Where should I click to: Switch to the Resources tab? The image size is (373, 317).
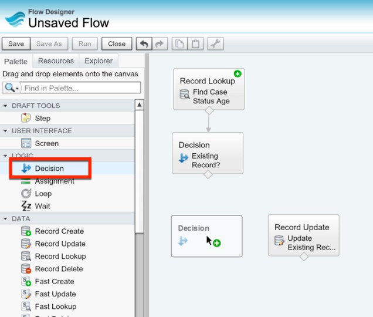click(x=56, y=61)
